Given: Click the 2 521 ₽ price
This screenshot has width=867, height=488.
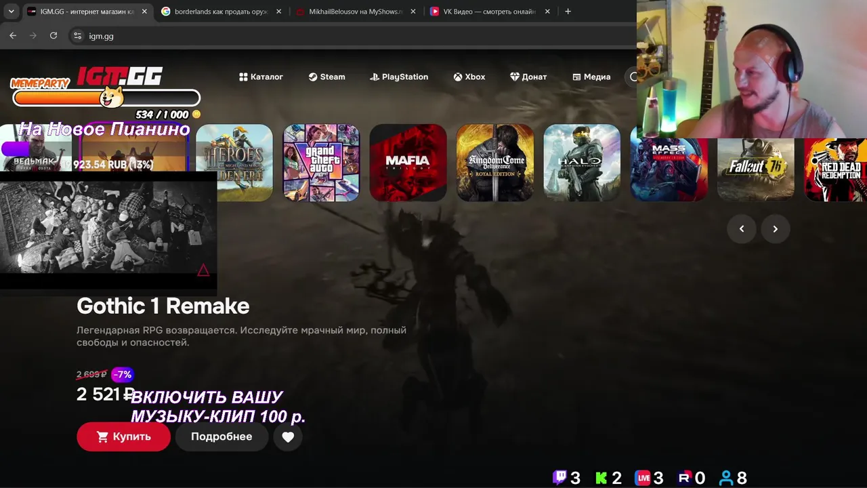Looking at the screenshot, I should pyautogui.click(x=106, y=394).
